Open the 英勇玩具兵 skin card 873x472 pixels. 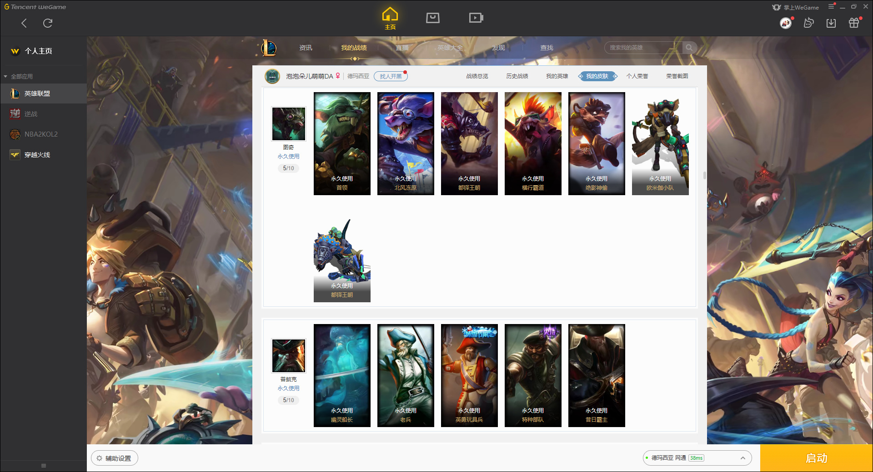(469, 375)
